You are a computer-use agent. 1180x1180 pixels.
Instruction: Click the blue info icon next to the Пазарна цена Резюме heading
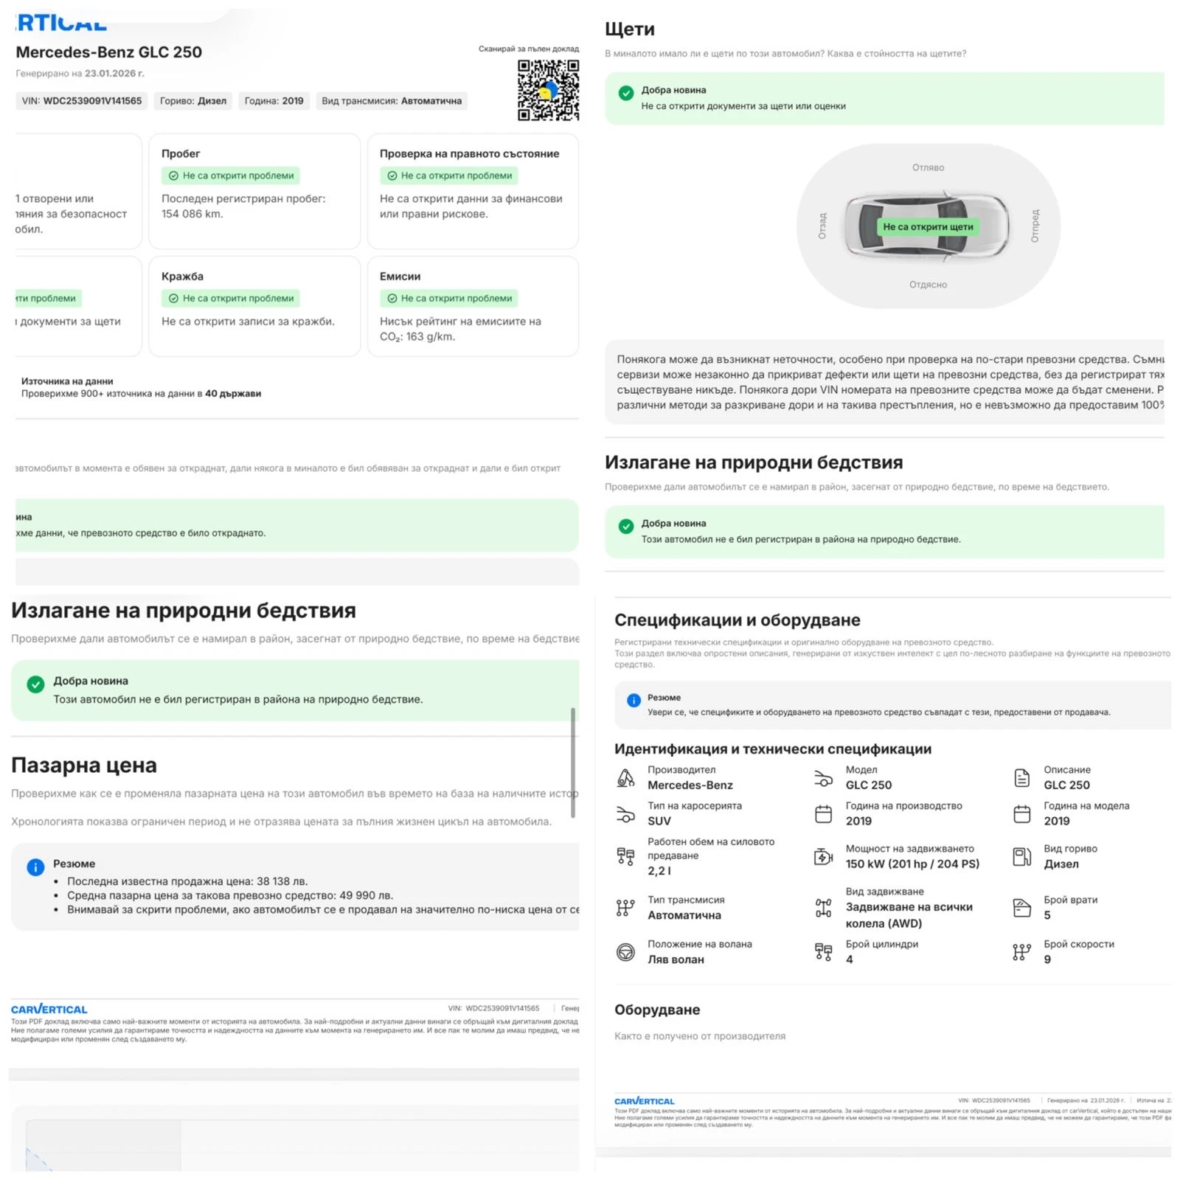pos(35,867)
